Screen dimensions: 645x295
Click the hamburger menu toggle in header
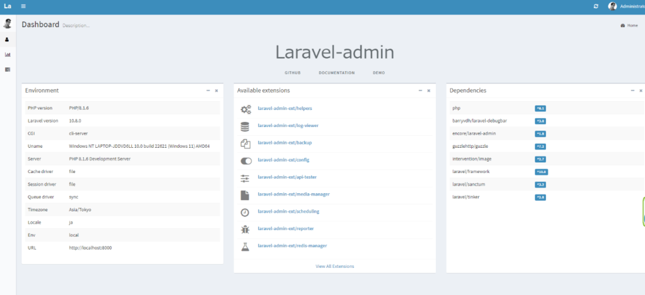pyautogui.click(x=23, y=6)
